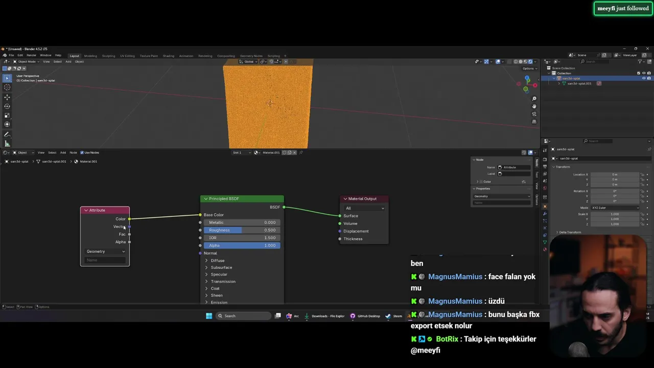Toggle render camera icon for sam3d-splat row
Viewport: 654px width, 368px height.
tap(649, 78)
